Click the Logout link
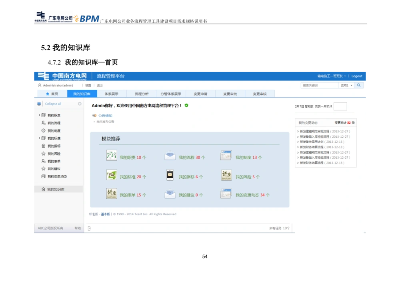This screenshot has width=400, height=282. click(x=356, y=76)
